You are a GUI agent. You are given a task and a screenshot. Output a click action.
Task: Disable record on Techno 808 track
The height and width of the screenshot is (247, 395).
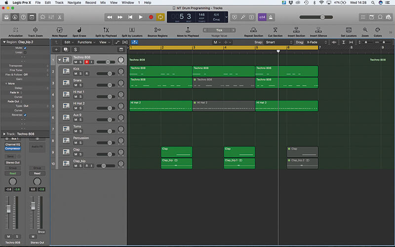pos(87,62)
